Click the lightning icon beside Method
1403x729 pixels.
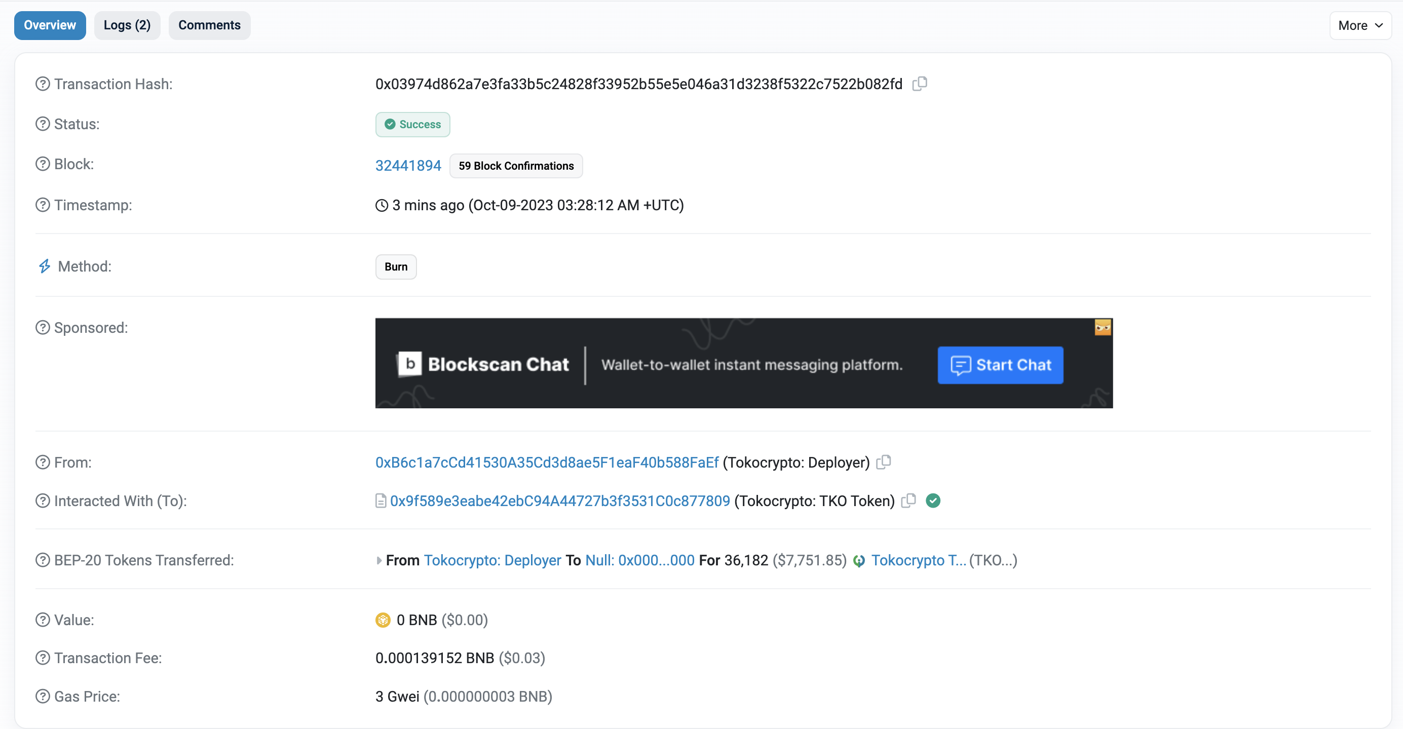pyautogui.click(x=45, y=266)
